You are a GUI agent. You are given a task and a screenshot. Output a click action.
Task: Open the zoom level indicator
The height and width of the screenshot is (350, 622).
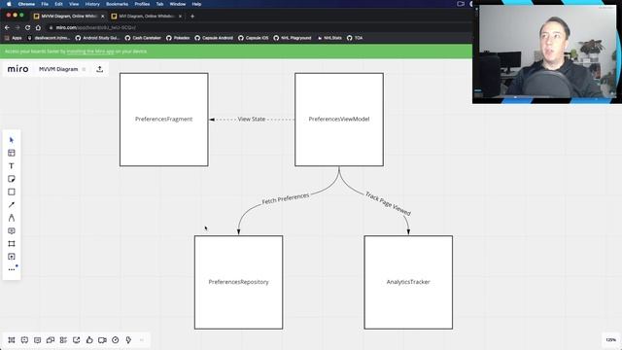tap(611, 340)
